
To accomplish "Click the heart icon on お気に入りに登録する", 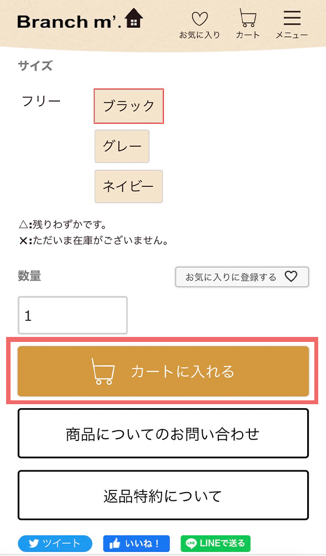I will (x=292, y=277).
